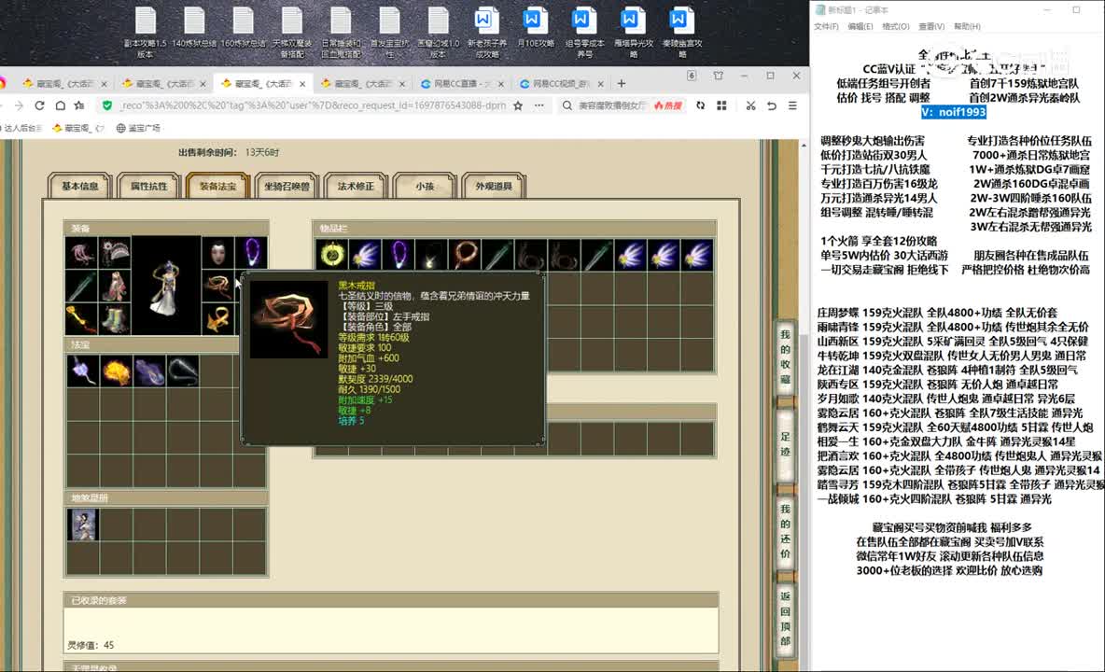Select desktop file 140炼狱总结
1105x672 pixels.
pyautogui.click(x=194, y=27)
